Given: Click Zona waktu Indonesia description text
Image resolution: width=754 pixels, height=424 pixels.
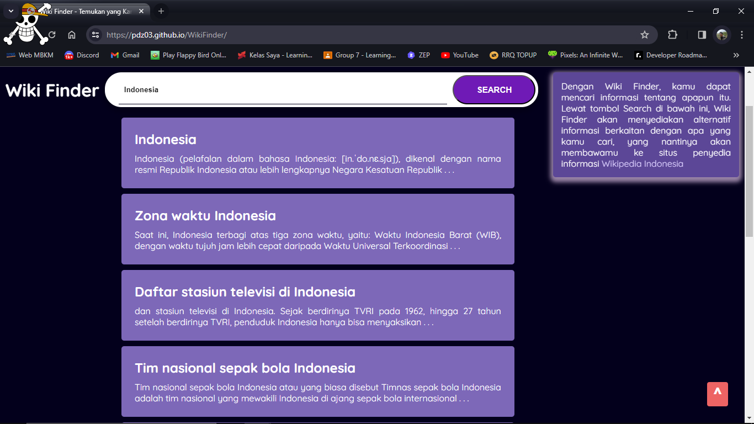Looking at the screenshot, I should coord(318,241).
